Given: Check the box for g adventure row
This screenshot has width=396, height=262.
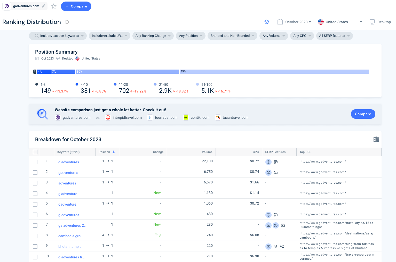Looking at the screenshot, I should coord(35,194).
